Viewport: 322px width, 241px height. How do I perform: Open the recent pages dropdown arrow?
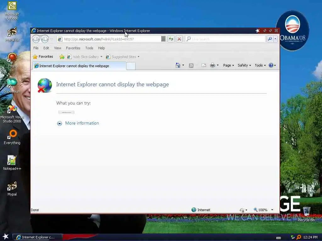pos(52,39)
